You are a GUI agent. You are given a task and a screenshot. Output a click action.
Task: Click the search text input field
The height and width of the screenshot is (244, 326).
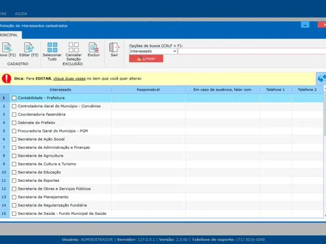[251, 51]
